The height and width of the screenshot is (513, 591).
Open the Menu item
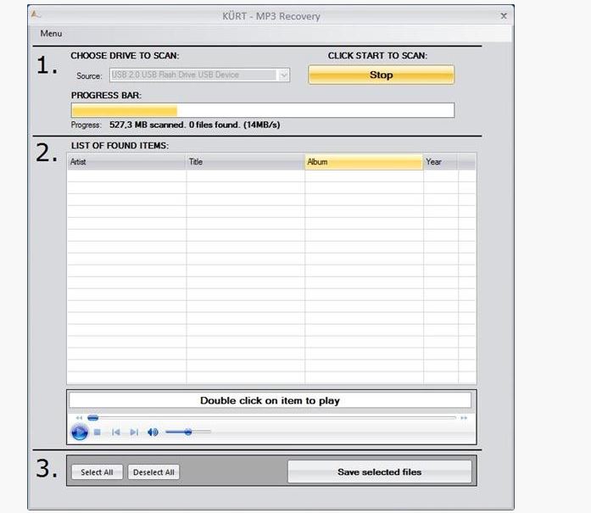tap(51, 34)
